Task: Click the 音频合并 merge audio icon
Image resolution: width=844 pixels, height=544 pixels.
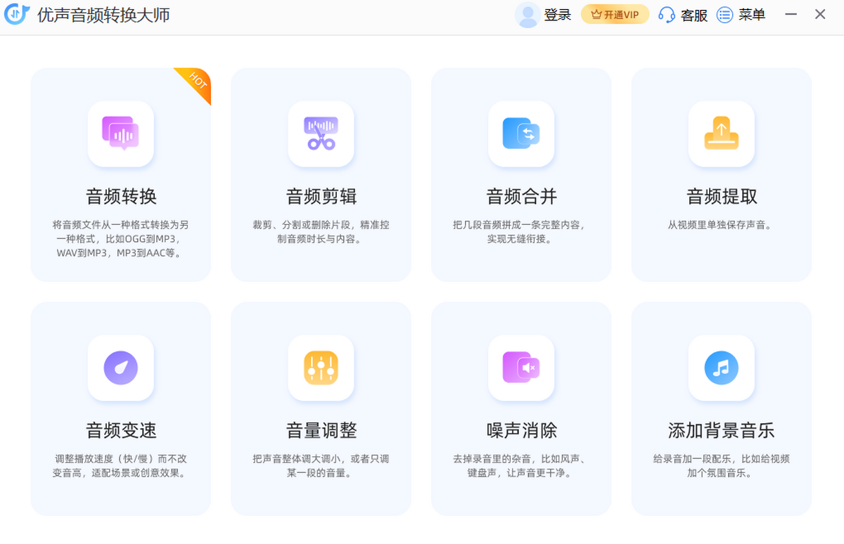Action: tap(520, 134)
